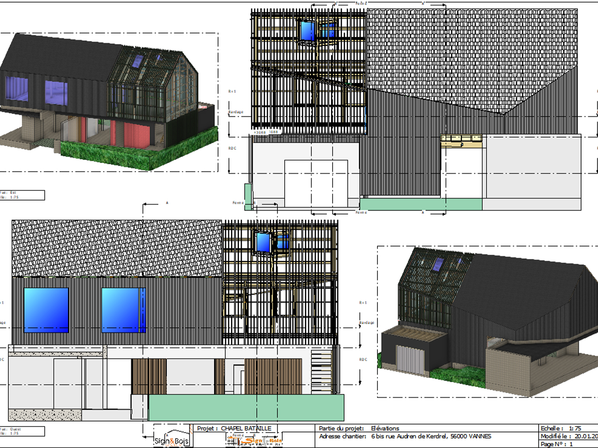598x448 pixels.
Task: Click the 'Vue: Ouest' view label box
Action: coord(22,431)
